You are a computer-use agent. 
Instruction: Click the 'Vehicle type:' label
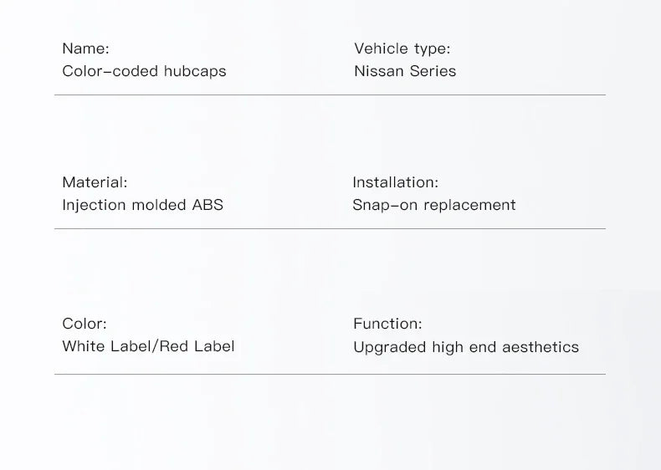pos(402,49)
